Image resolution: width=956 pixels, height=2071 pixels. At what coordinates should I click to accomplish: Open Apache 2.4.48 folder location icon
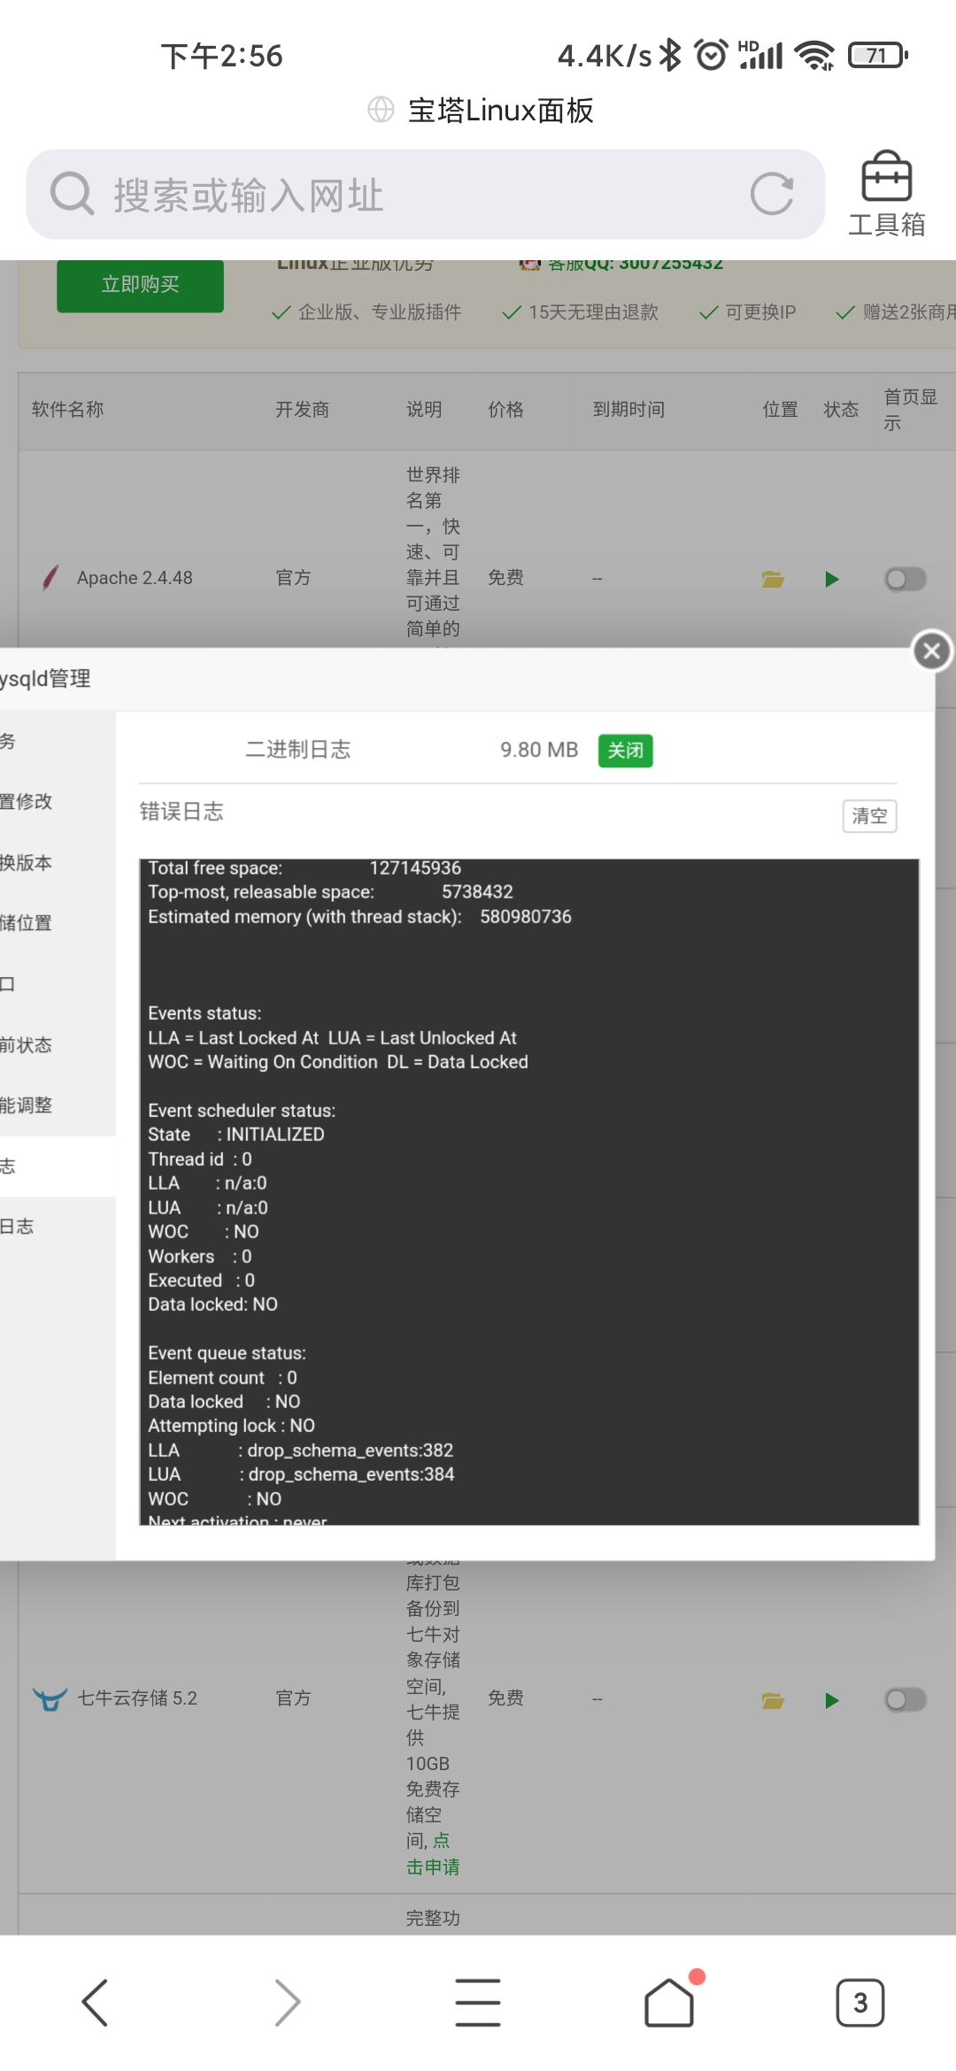tap(773, 579)
